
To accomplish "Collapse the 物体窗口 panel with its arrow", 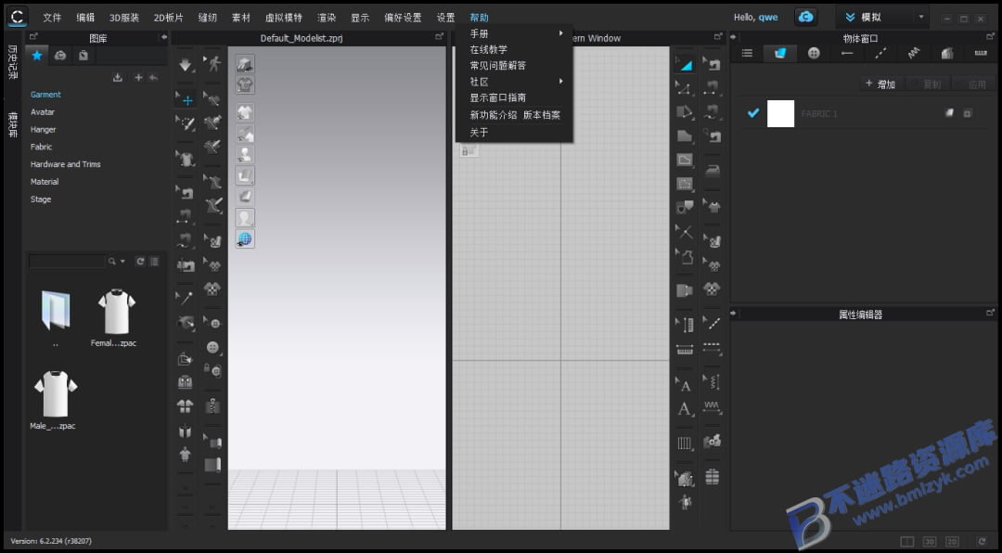I will click(734, 38).
